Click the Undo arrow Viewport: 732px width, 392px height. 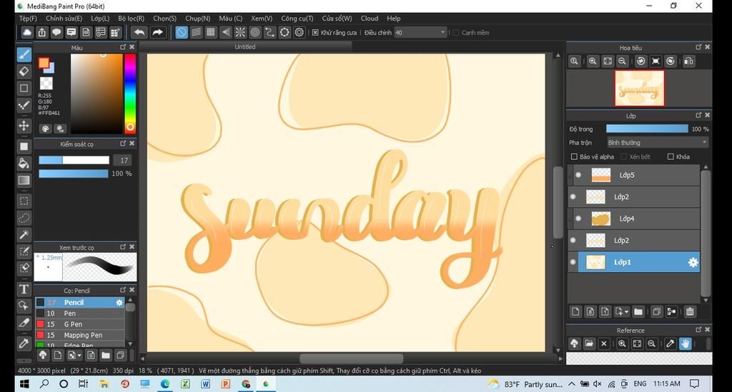pos(139,32)
